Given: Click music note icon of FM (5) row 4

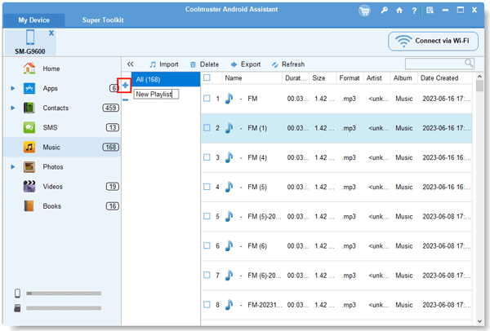Looking at the screenshot, I should pos(229,187).
